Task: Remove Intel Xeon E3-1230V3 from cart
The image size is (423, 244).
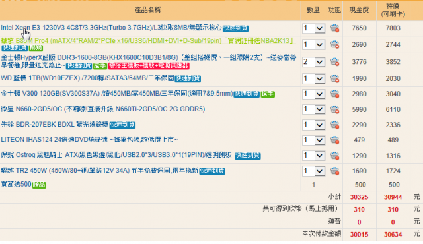Action: (335, 28)
